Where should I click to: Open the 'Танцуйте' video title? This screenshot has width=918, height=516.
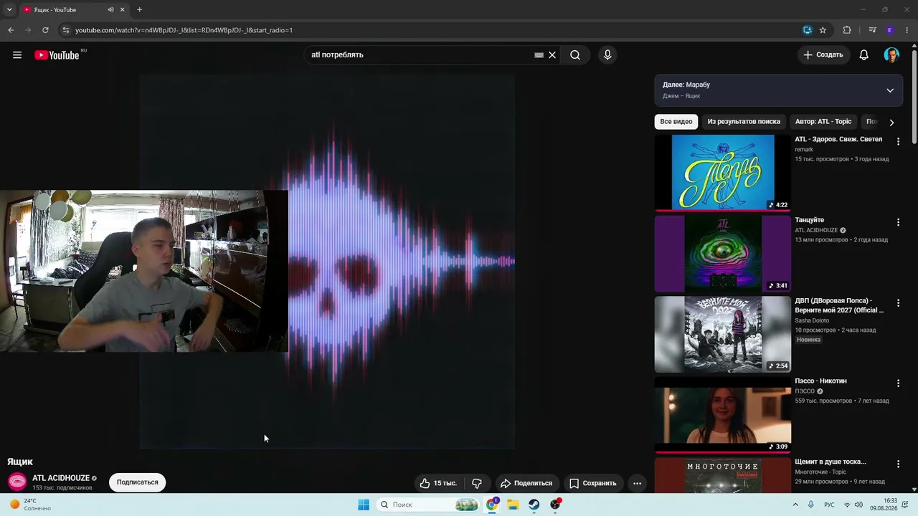(x=809, y=220)
